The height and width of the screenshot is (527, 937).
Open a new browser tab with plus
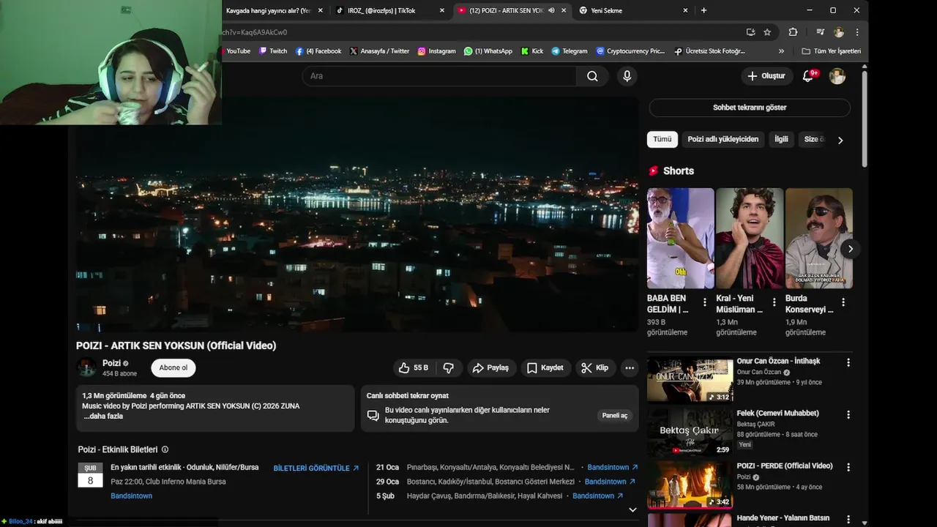point(703,10)
